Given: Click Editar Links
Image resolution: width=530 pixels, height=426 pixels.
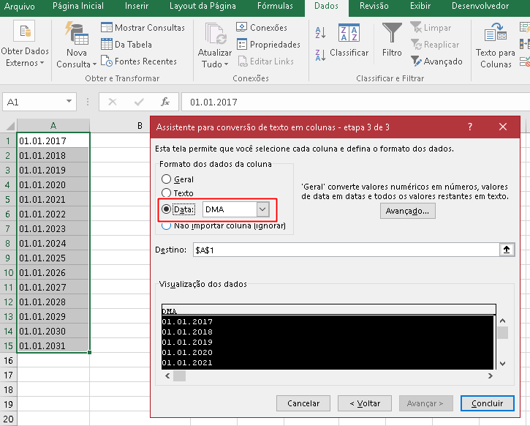Looking at the screenshot, I should [265, 61].
